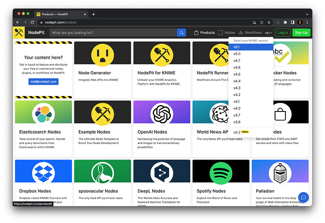
Task: Click the NodePit brand name text
Action: (36, 33)
